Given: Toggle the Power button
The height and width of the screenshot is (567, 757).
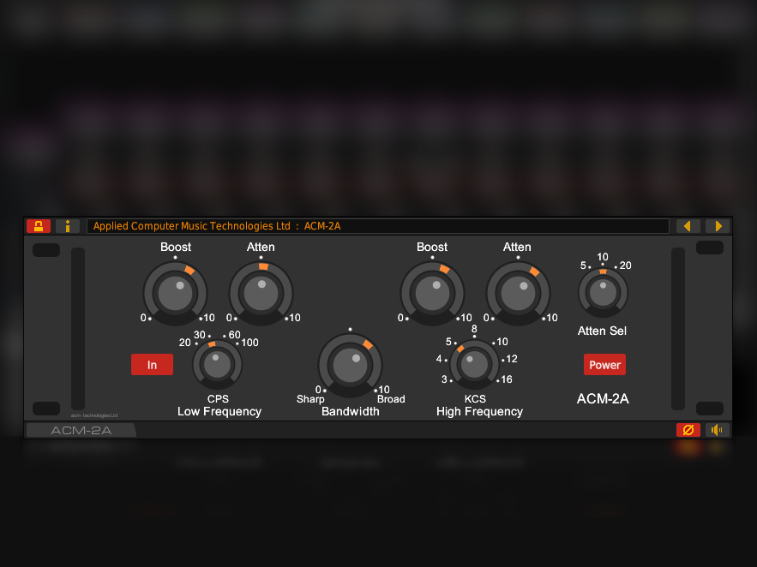Looking at the screenshot, I should pos(604,364).
